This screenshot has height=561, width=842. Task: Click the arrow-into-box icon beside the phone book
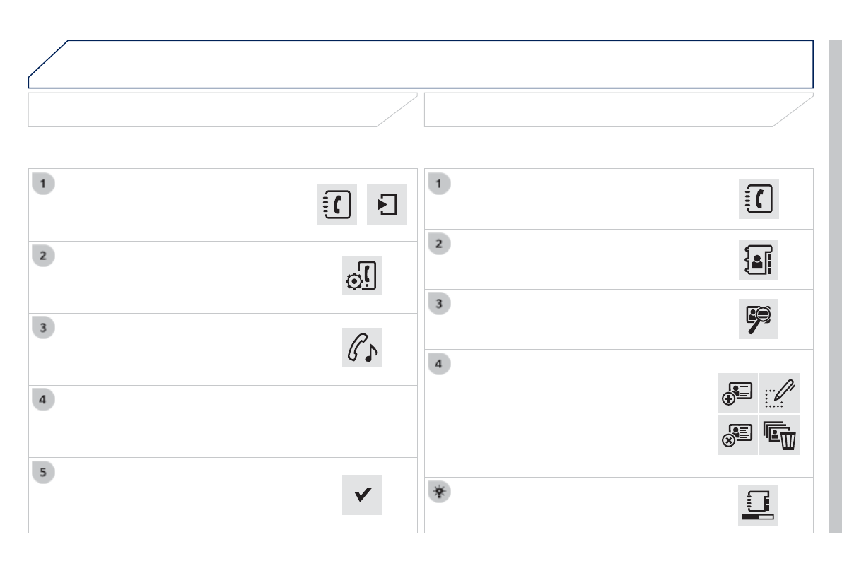coord(387,205)
